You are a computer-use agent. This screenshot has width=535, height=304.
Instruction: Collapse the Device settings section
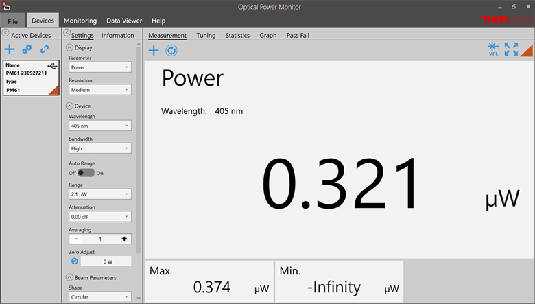[x=69, y=106]
